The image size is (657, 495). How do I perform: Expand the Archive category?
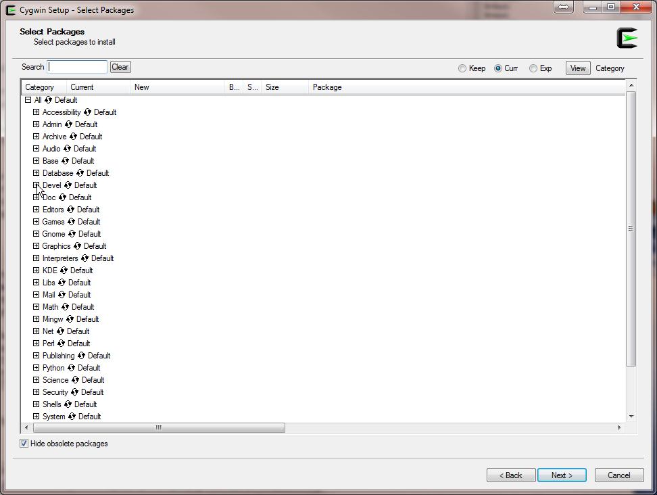coord(36,137)
